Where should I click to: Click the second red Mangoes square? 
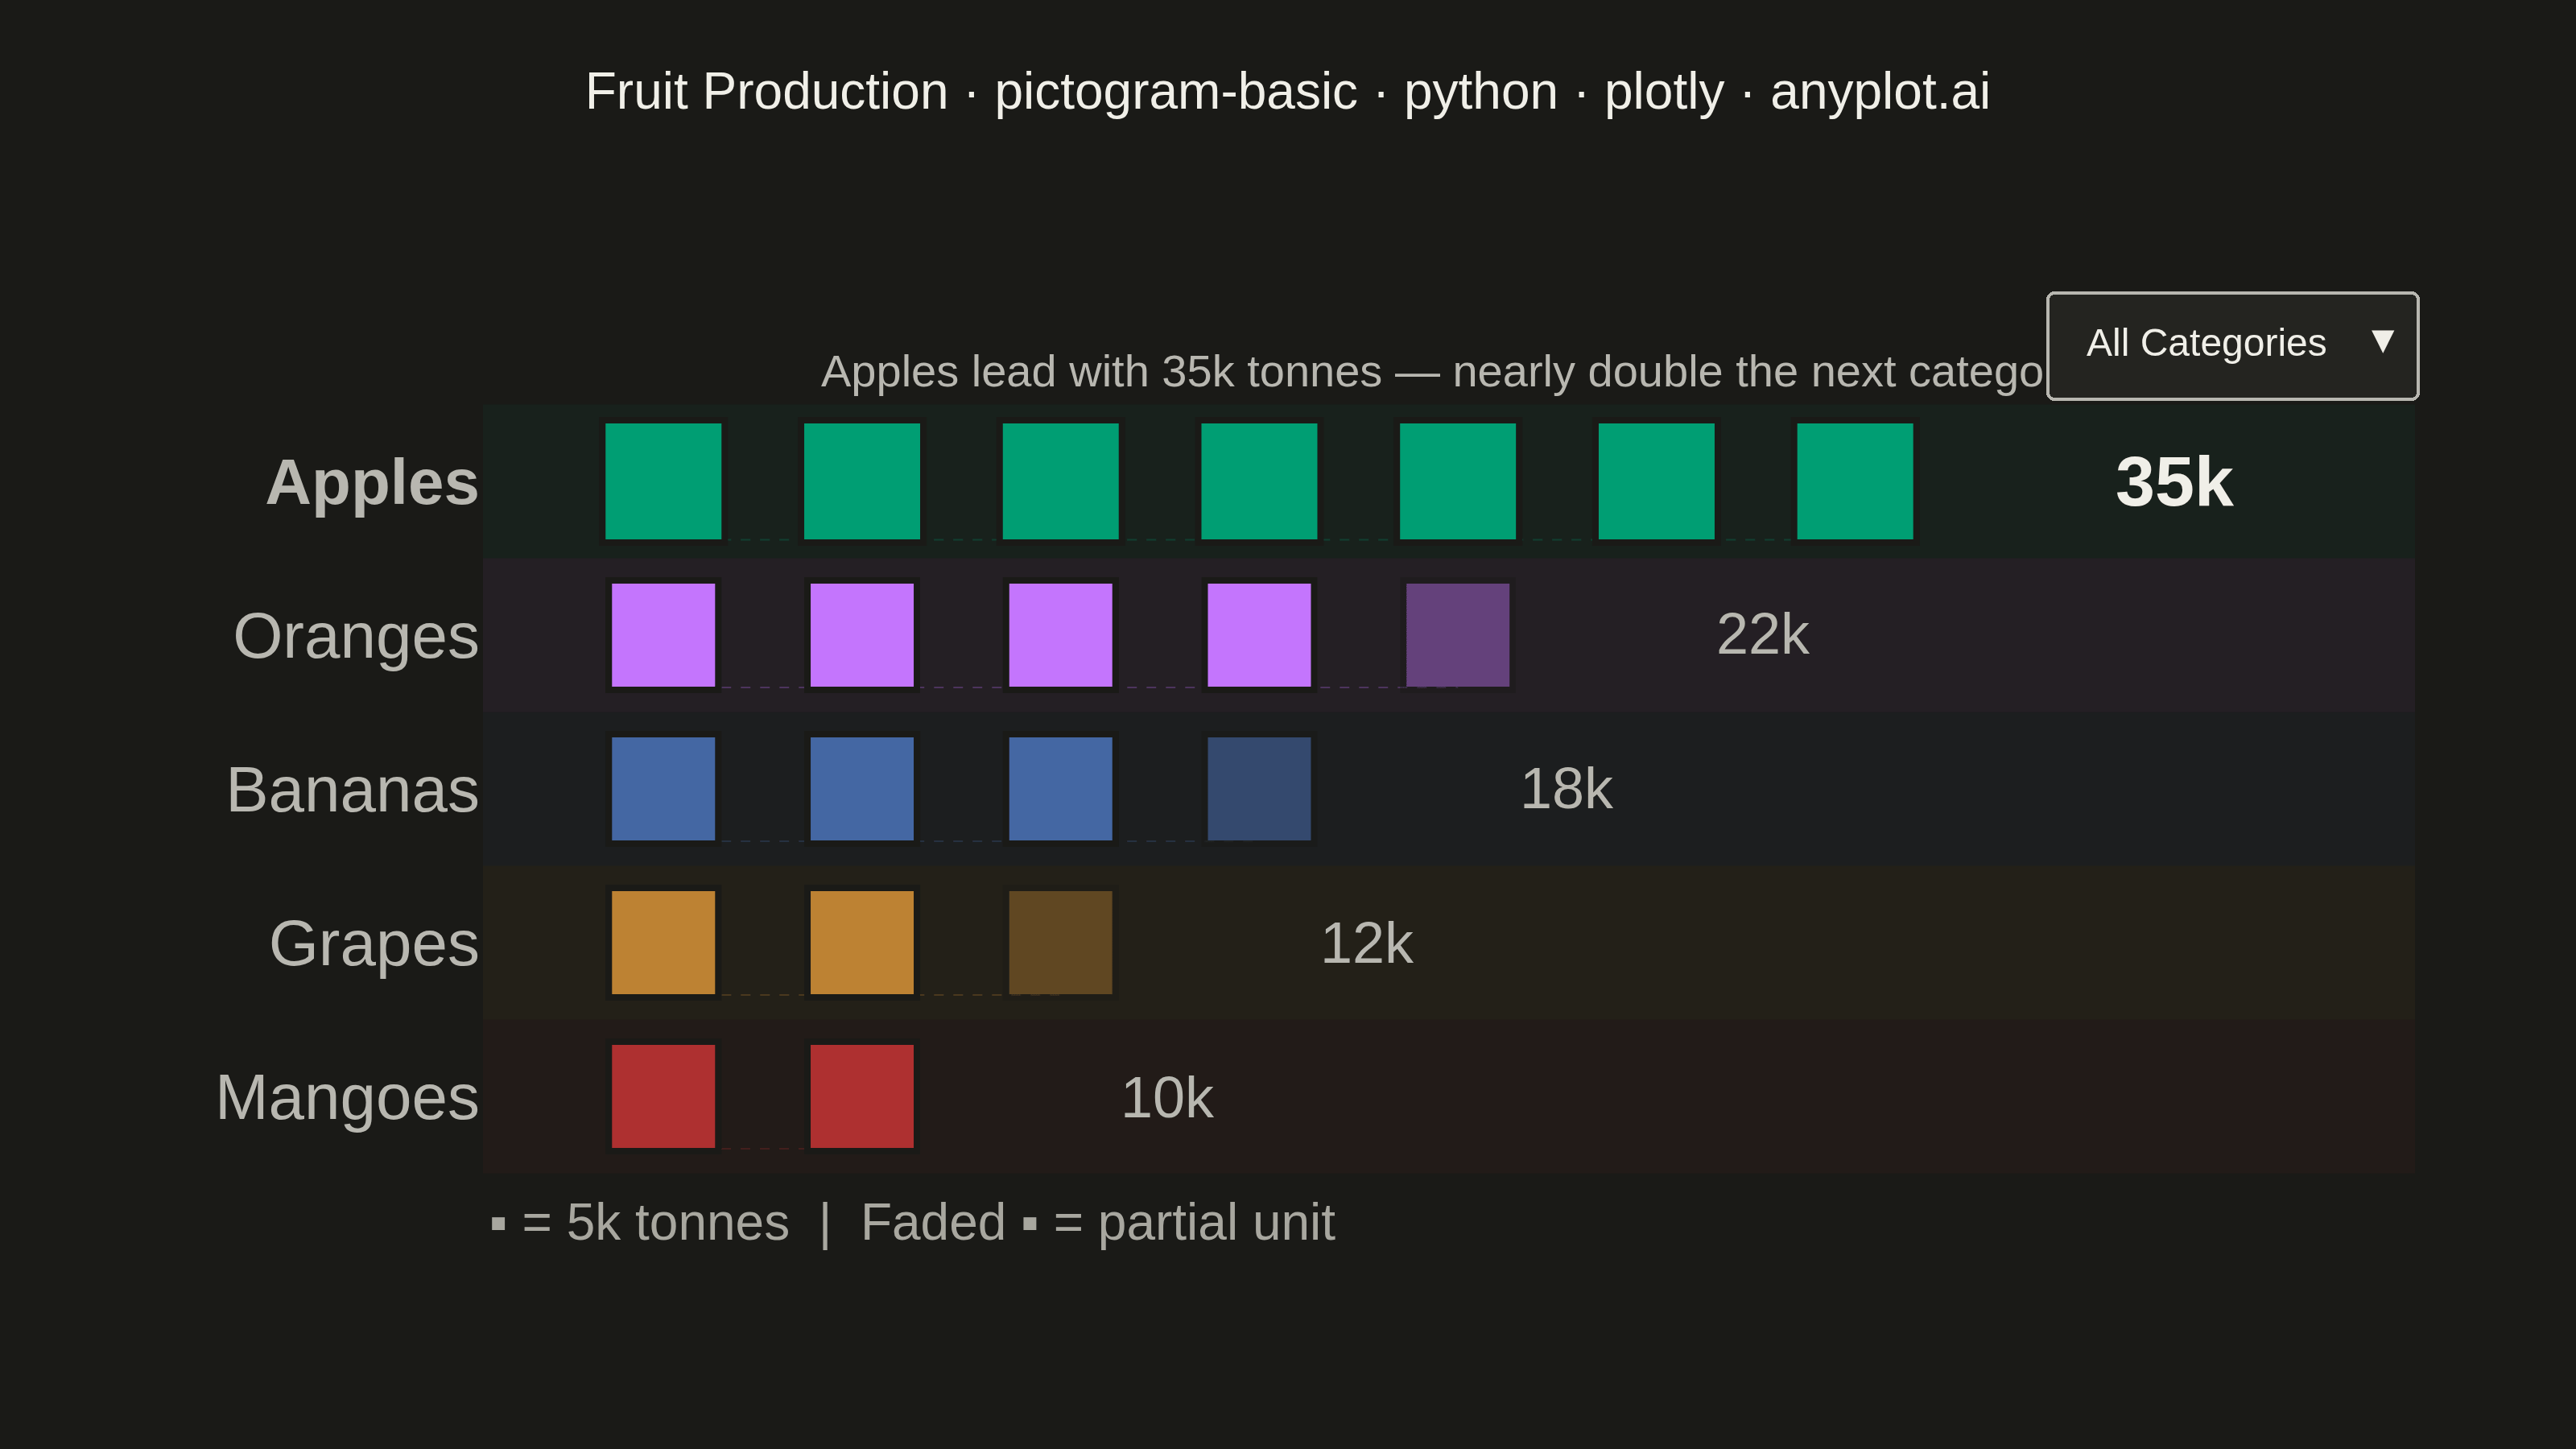862,1097
